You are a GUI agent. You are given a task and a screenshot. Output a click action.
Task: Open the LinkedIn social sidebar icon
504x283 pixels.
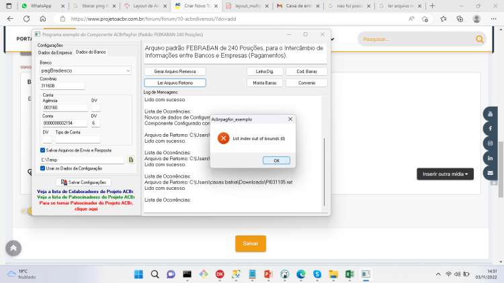[x=490, y=158]
